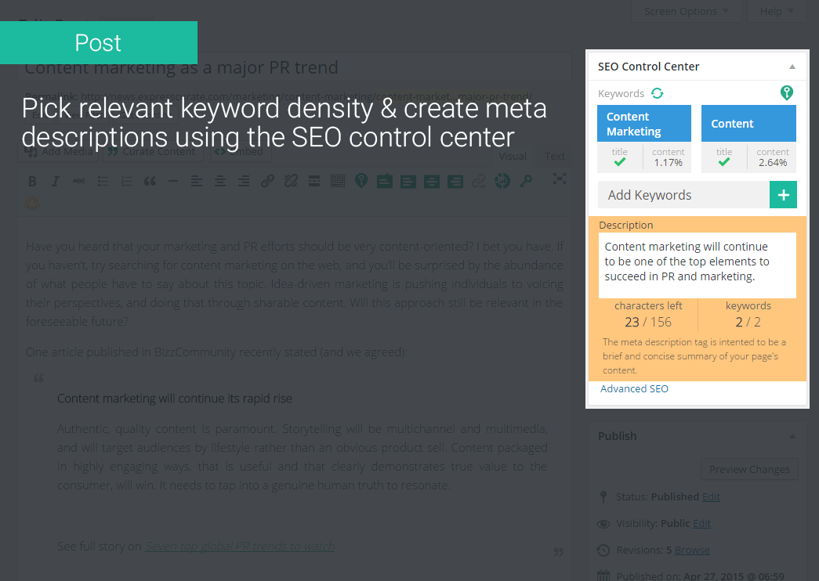
Task: Click the blockquote heading about rapid rise
Action: (175, 399)
